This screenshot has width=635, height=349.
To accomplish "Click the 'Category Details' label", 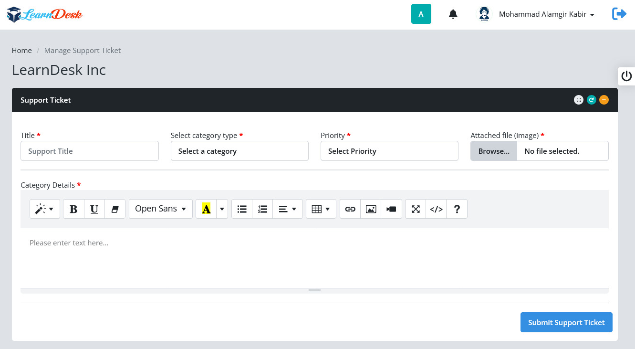I will [48, 185].
